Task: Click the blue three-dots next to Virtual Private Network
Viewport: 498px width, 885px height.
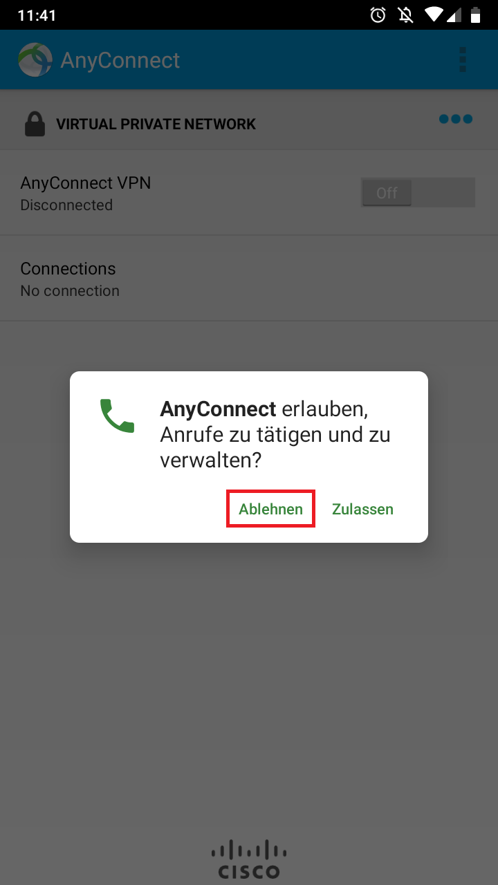Action: pos(456,119)
